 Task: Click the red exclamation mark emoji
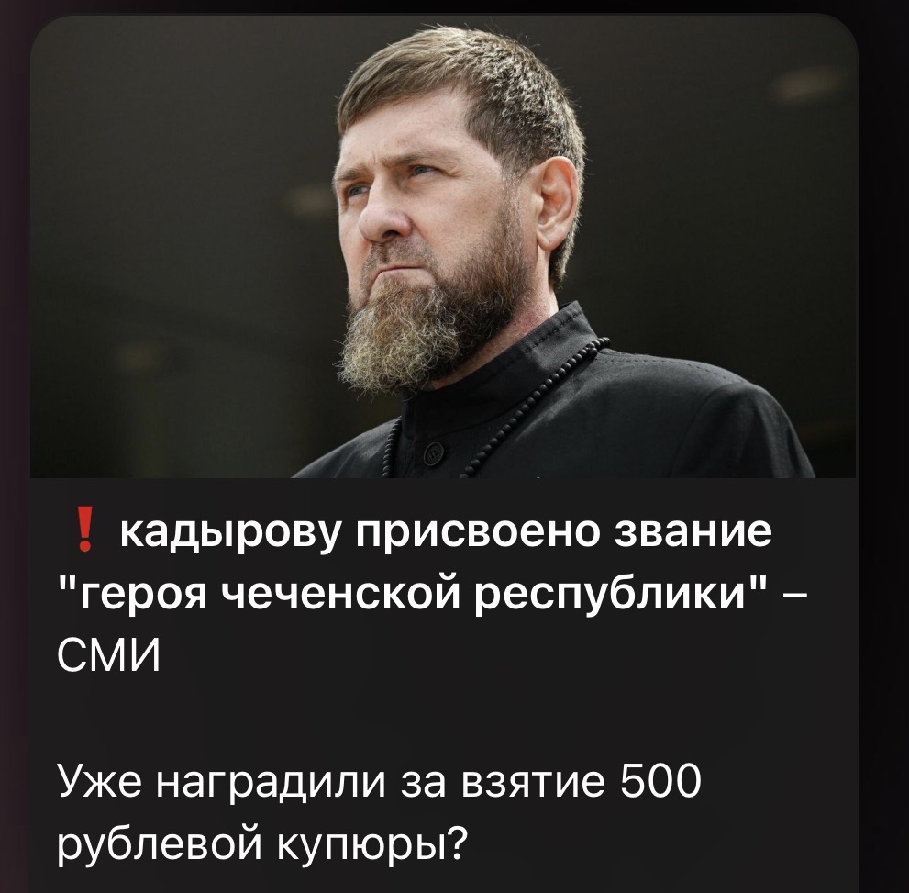click(x=84, y=530)
